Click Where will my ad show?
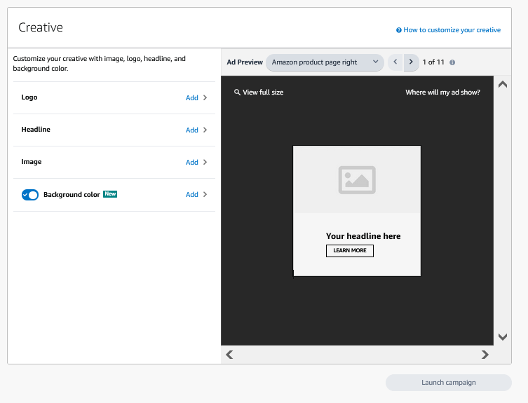 pyautogui.click(x=442, y=93)
